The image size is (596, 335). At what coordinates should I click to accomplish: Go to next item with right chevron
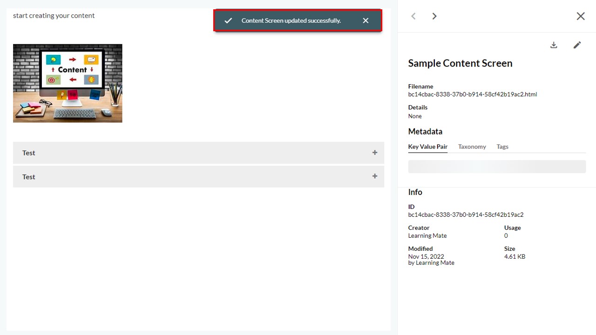[x=434, y=16]
